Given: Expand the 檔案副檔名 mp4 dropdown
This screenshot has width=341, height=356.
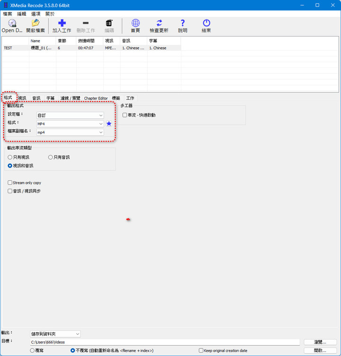Looking at the screenshot, I should tap(70, 132).
